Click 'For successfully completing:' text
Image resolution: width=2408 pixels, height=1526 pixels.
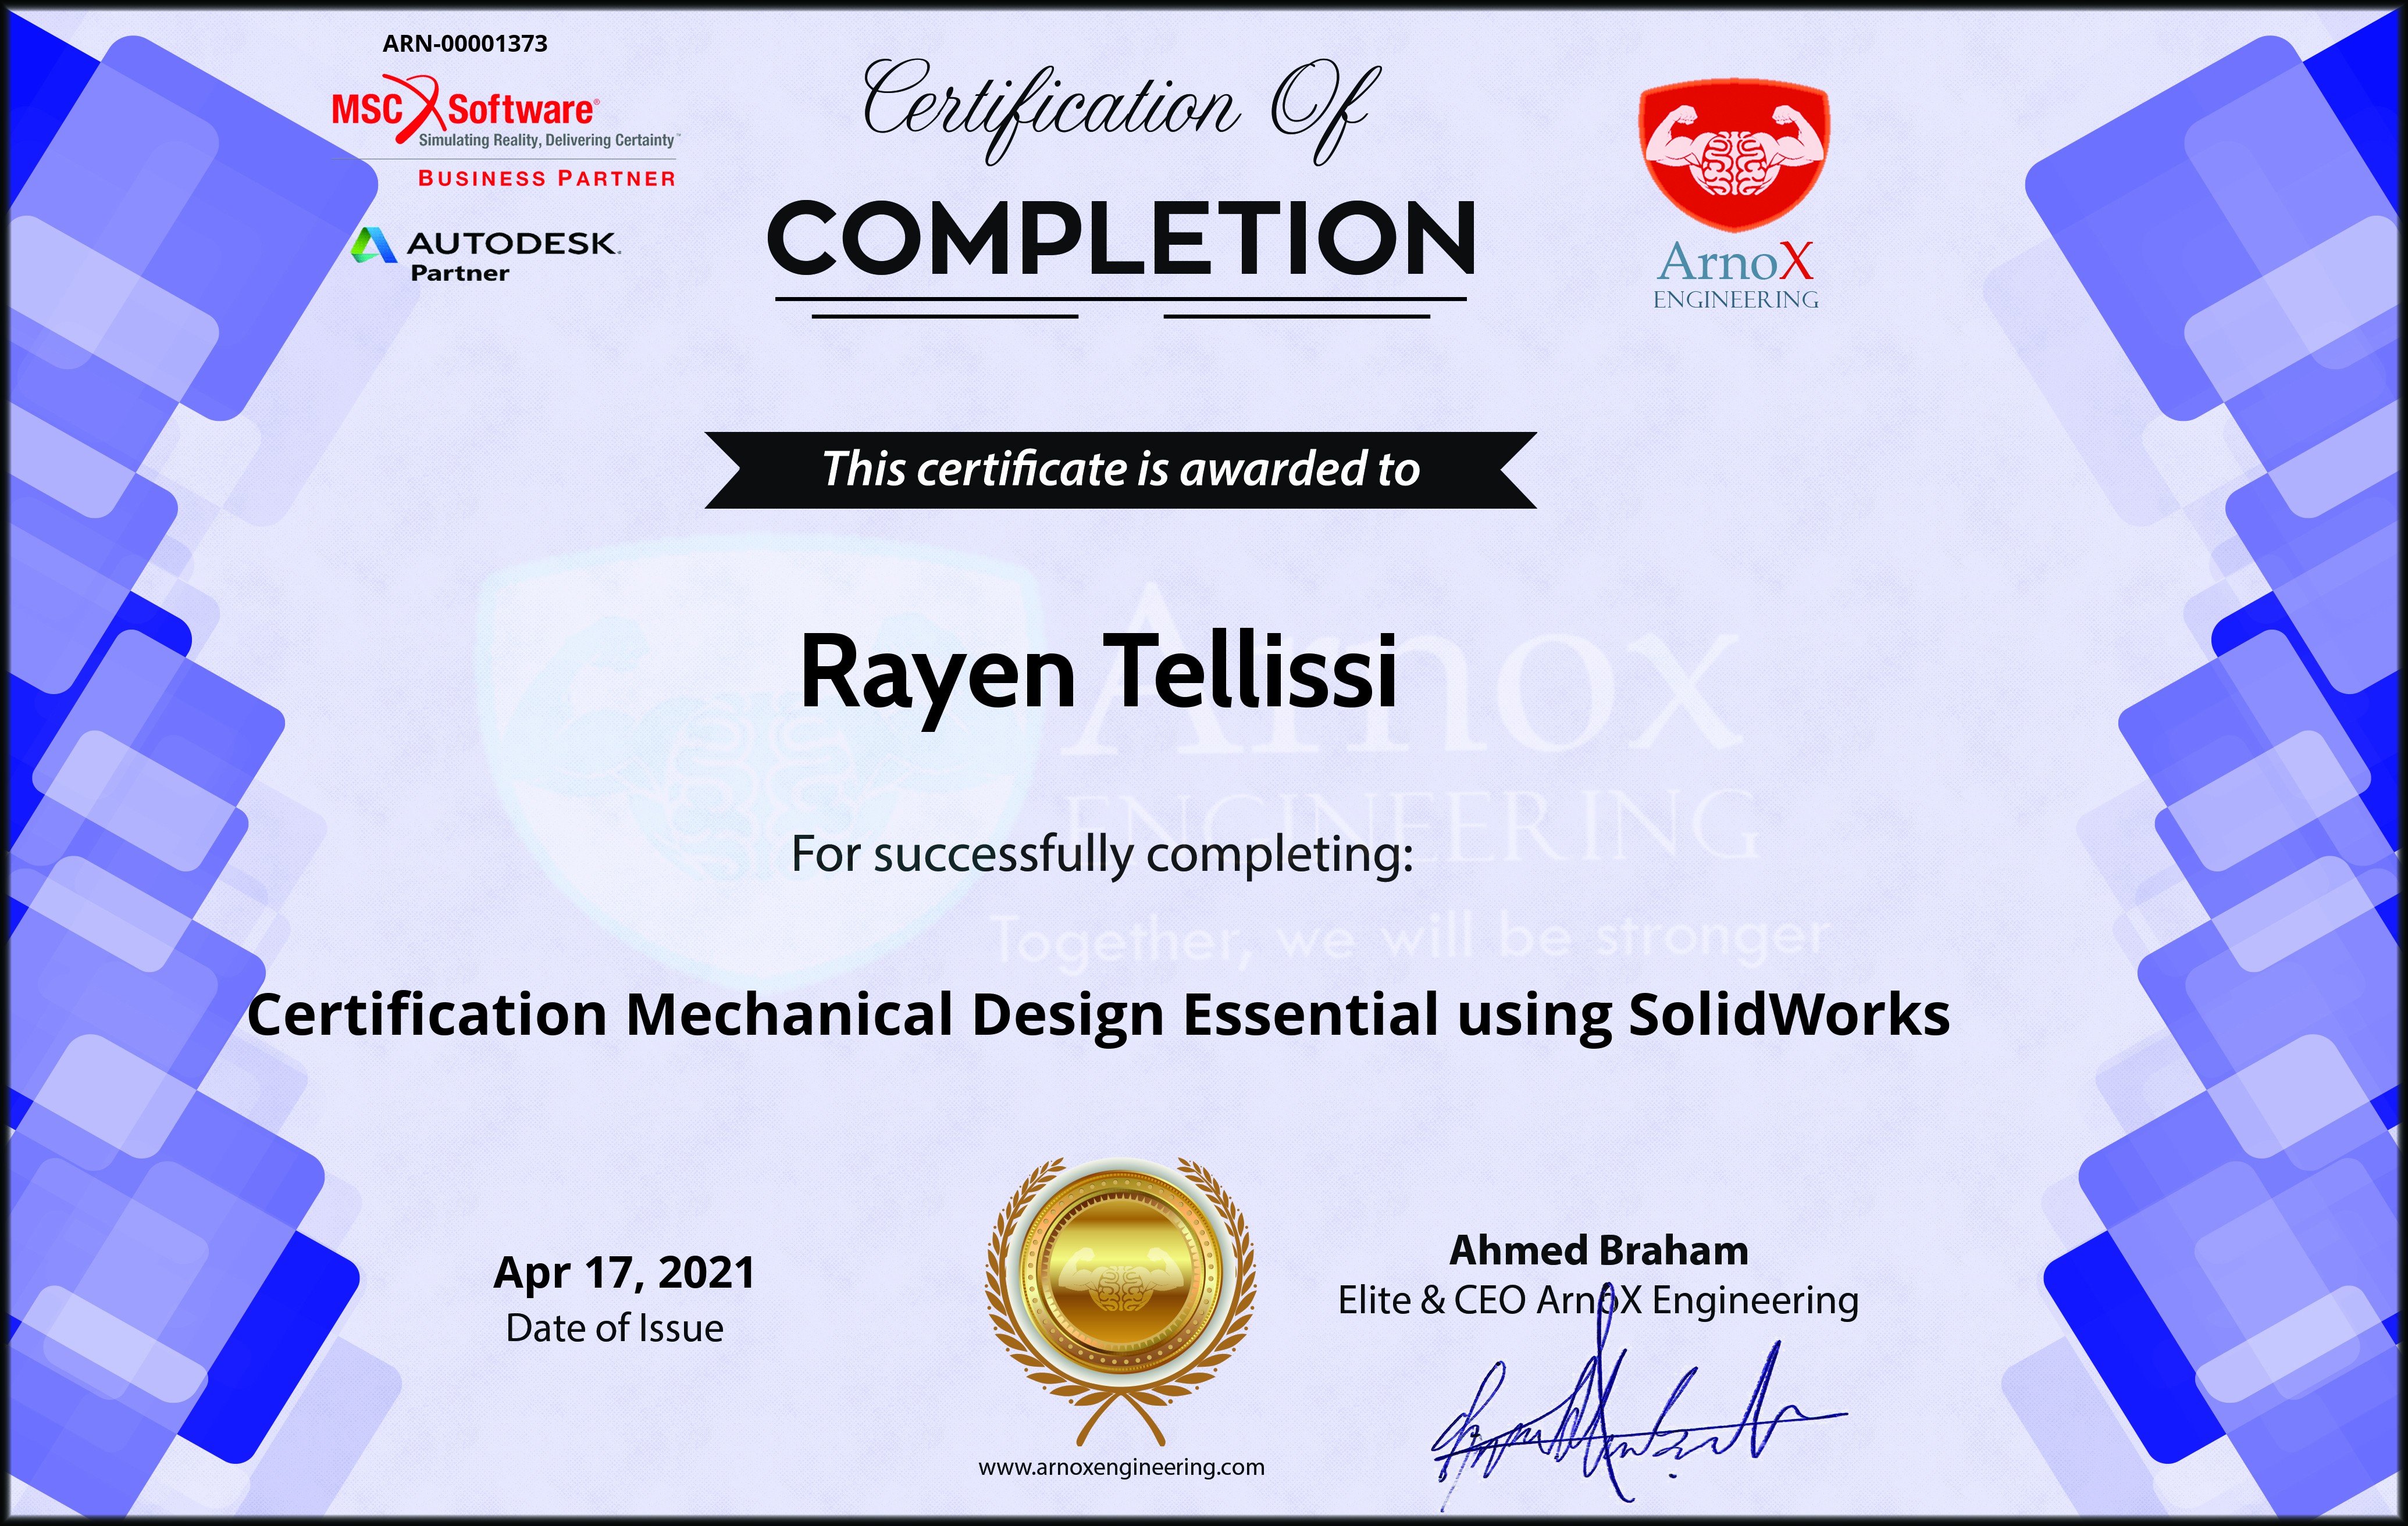coord(1102,855)
